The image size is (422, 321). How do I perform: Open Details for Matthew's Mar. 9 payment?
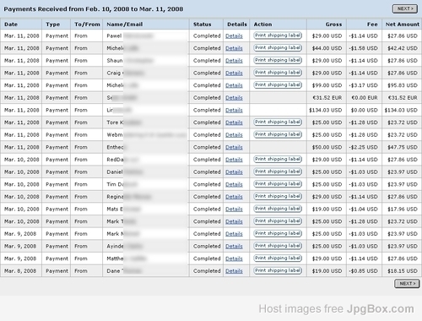click(234, 258)
